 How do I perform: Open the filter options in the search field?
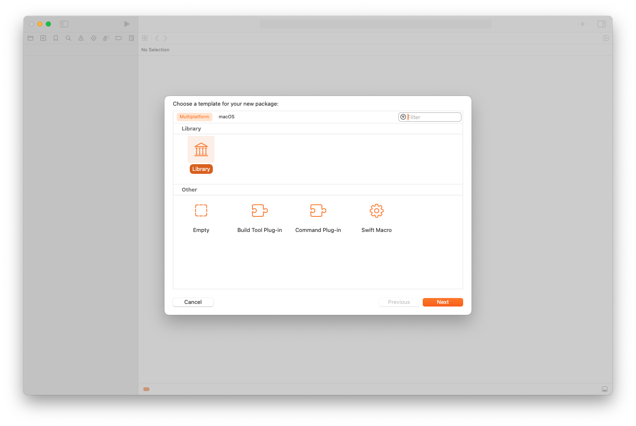(x=403, y=117)
